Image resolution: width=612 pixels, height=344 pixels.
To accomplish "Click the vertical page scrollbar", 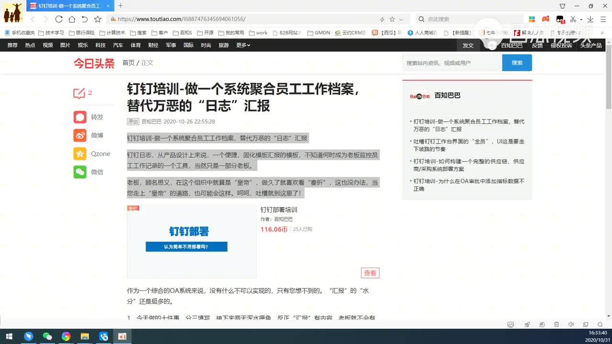I will (609, 76).
